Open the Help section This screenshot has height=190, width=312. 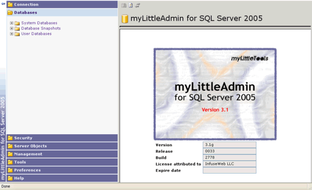pyautogui.click(x=62, y=178)
